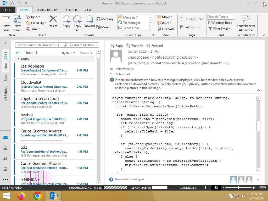Launch Firefox from the taskbar
The width and height of the screenshot is (268, 201).
tap(21, 196)
